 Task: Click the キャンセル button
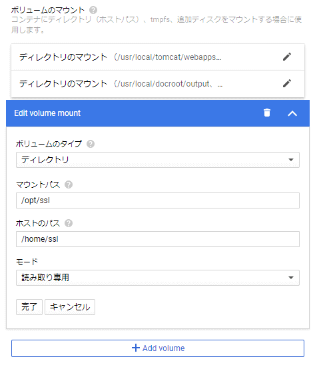[x=70, y=307]
